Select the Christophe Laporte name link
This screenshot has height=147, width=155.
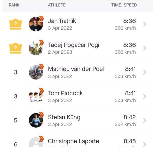74,141
